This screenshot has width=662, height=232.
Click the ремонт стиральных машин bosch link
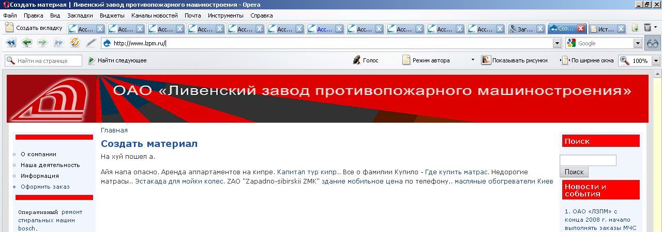click(x=50, y=220)
